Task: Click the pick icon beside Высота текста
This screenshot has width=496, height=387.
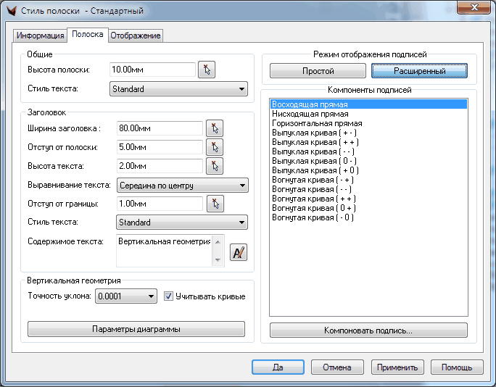Action: [x=215, y=166]
